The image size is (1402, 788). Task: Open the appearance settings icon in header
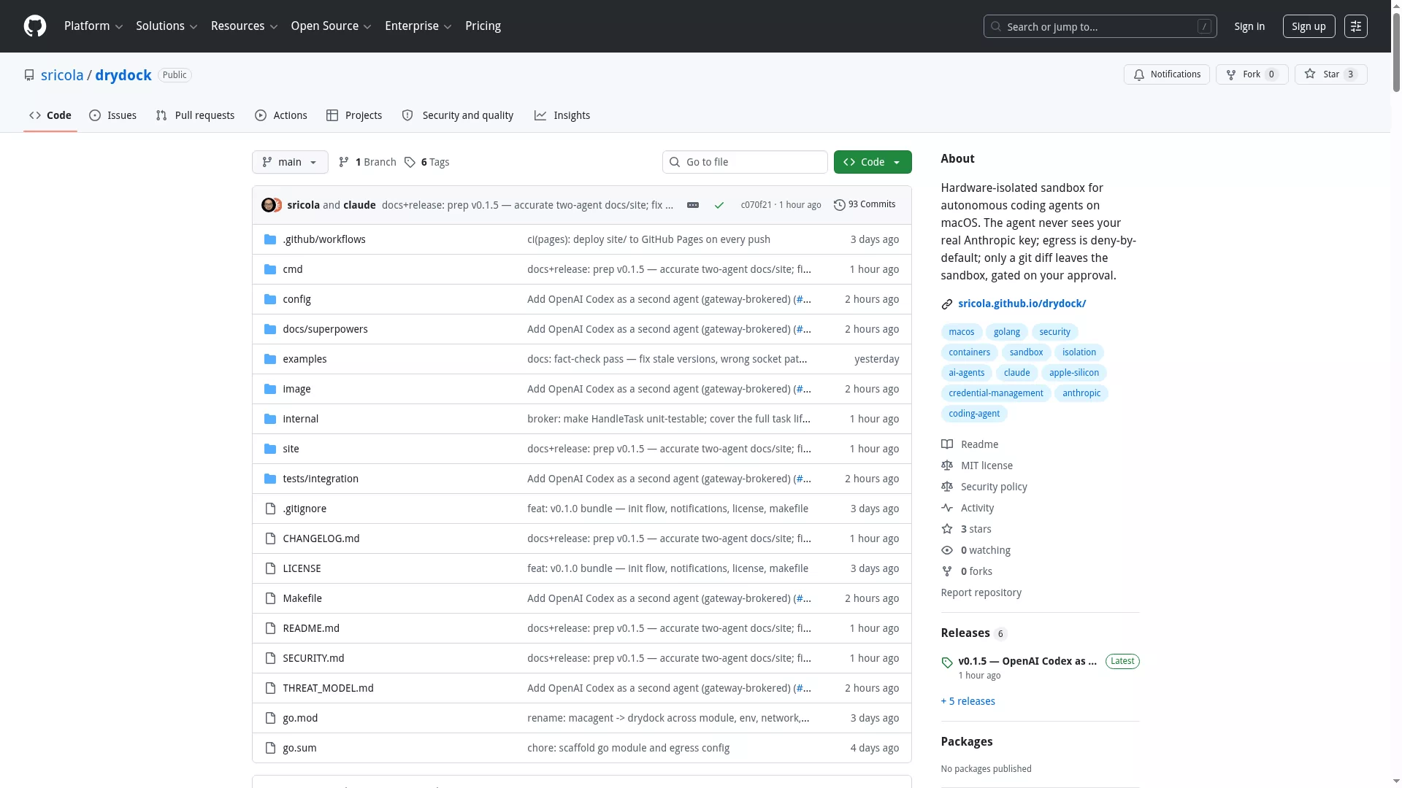[1356, 26]
